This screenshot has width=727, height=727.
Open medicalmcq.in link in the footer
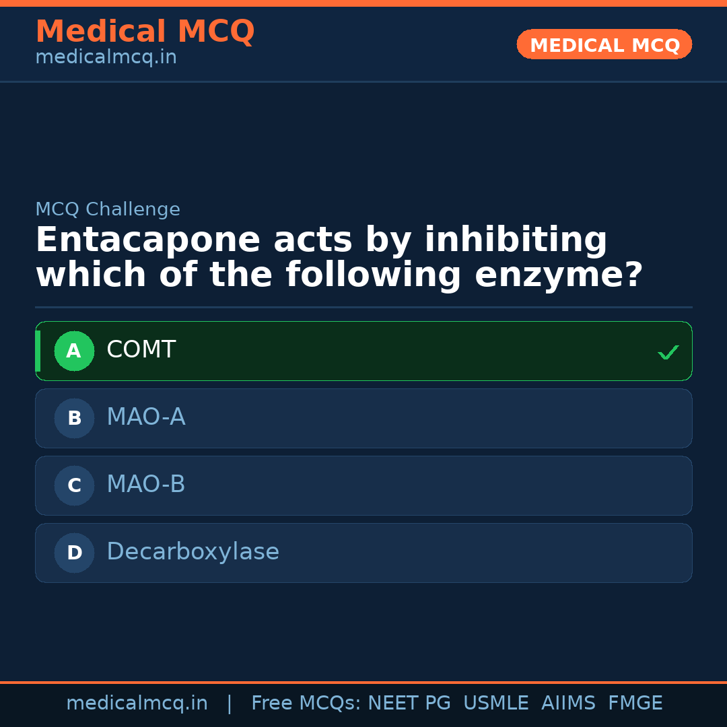137,703
